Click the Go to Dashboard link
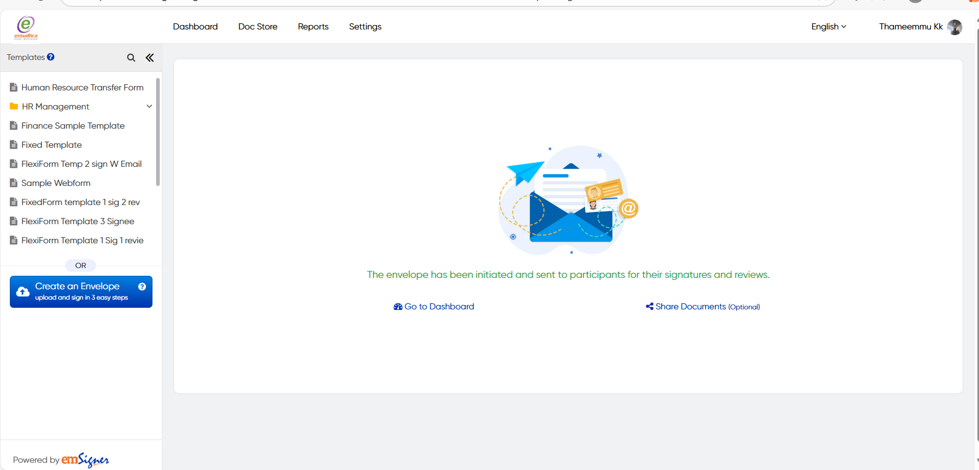The width and height of the screenshot is (979, 470). tap(434, 307)
